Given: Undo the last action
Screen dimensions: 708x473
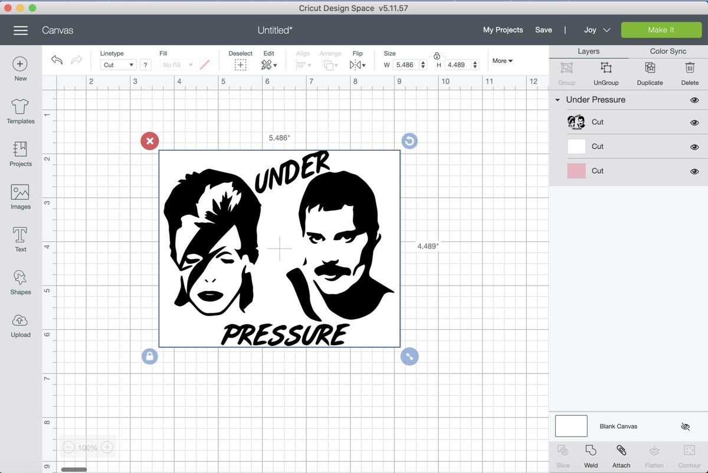Looking at the screenshot, I should pos(57,60).
